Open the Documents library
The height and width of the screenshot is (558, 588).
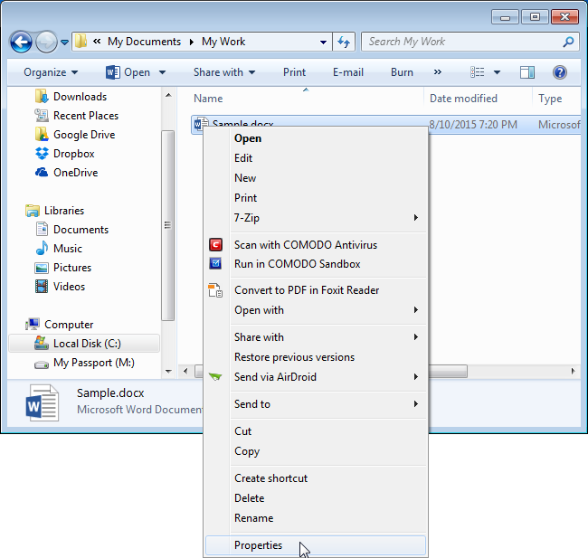(72, 230)
